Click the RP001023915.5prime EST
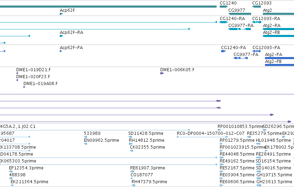 [221, 151]
